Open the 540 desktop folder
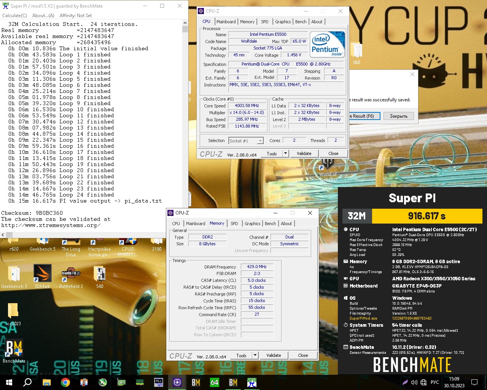Screen dimensions: 487x390 tap(99, 277)
